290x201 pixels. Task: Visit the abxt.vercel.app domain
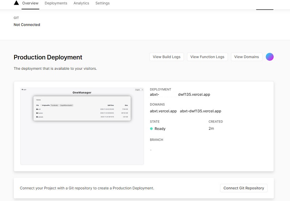pos(163,111)
